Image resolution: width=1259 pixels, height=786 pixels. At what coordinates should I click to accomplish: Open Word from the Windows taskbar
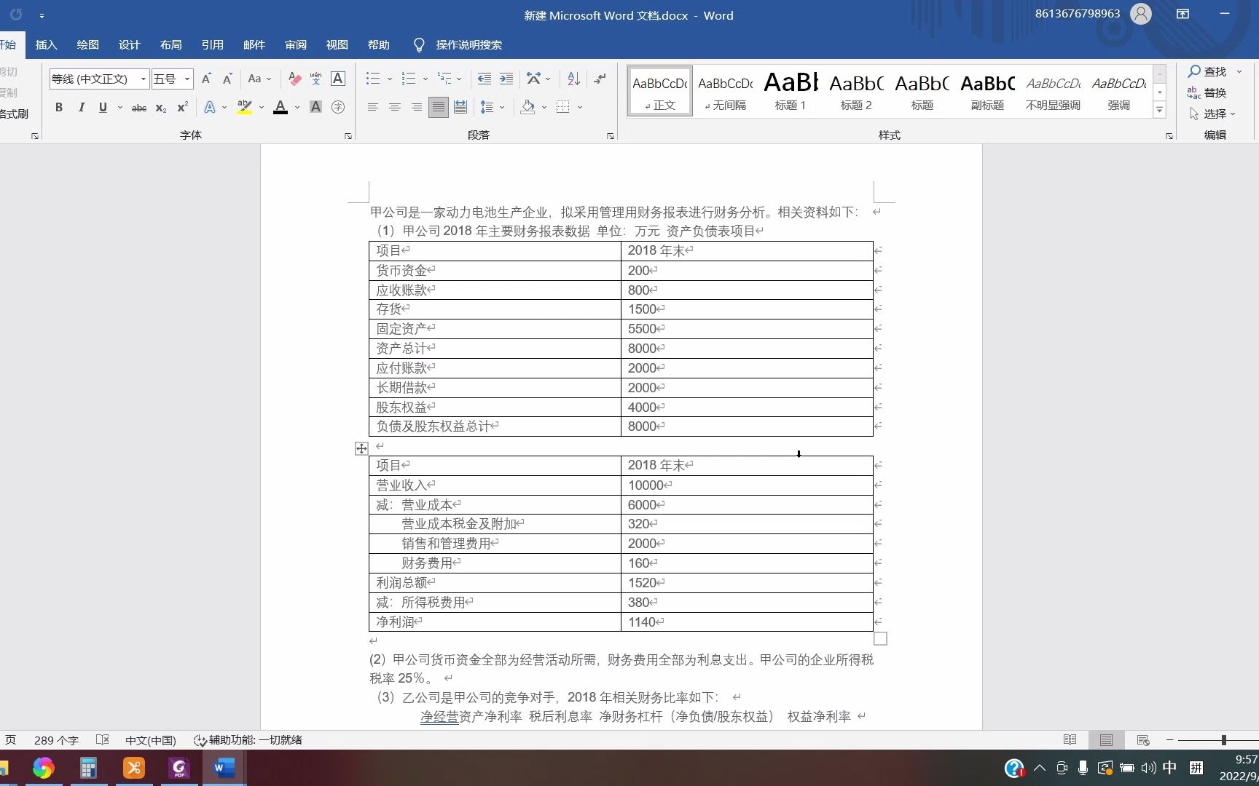click(223, 768)
